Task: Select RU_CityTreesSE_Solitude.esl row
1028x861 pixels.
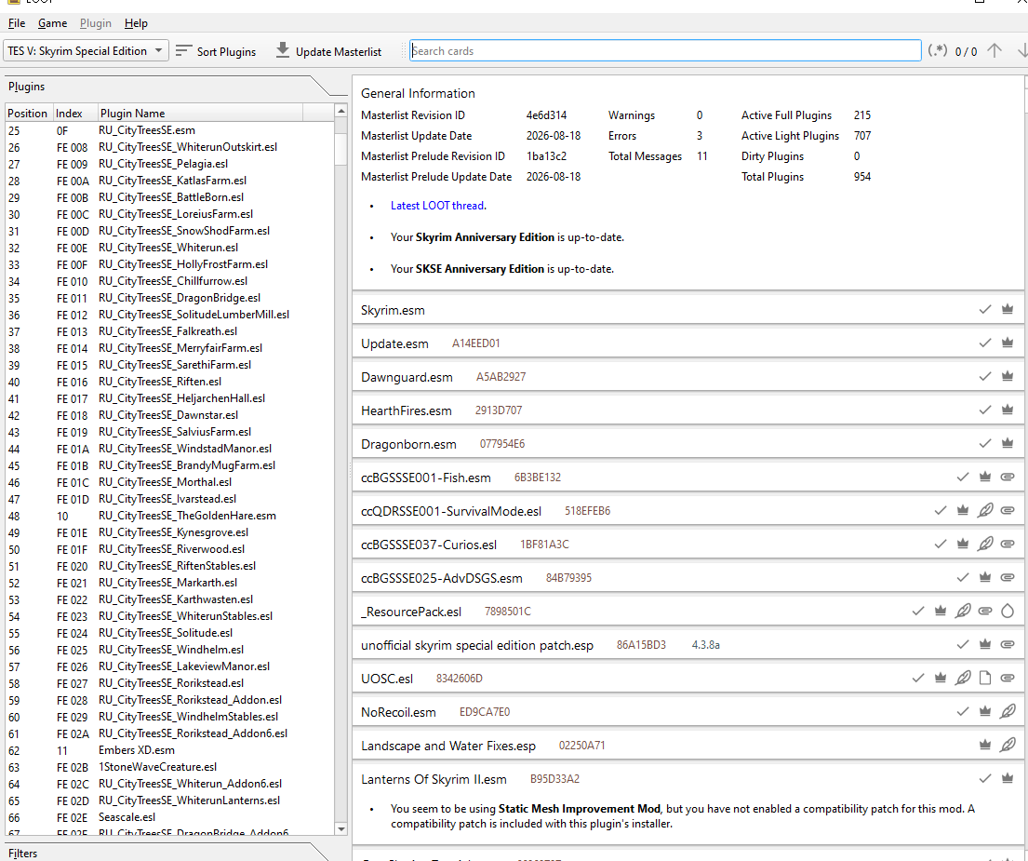Action: pos(166,633)
